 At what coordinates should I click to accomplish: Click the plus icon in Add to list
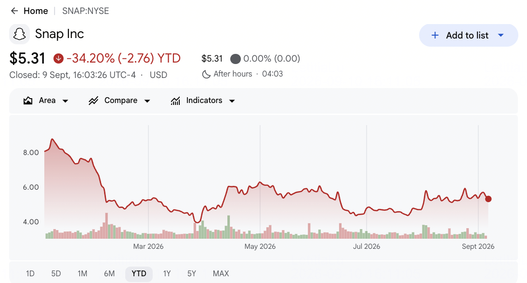435,35
